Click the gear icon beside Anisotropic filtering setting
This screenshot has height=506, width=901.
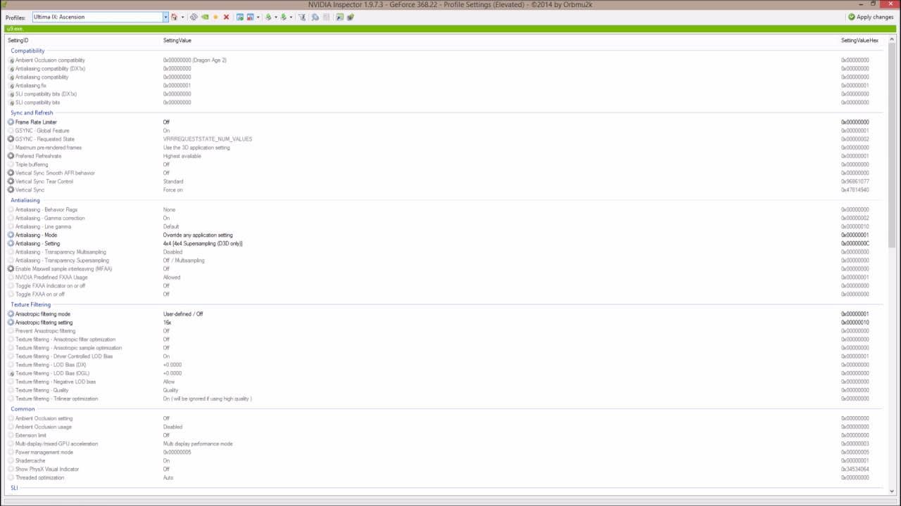11,323
